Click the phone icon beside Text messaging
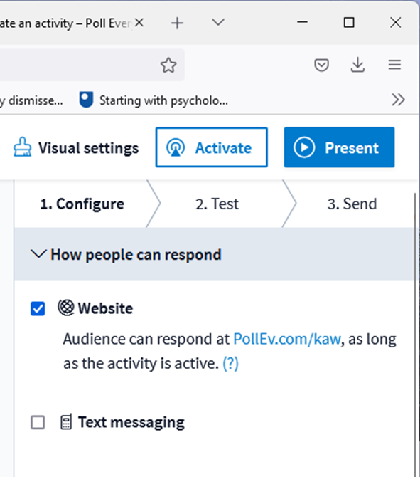This screenshot has height=477, width=420. tap(66, 421)
